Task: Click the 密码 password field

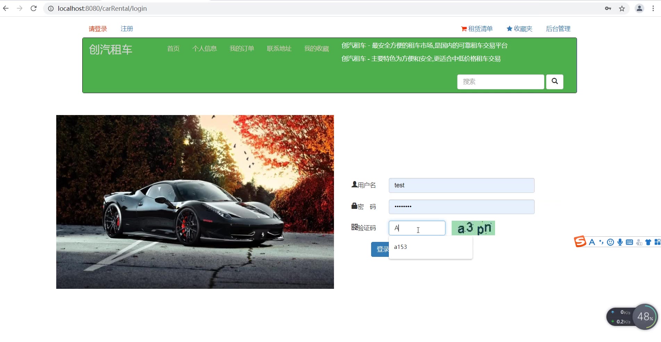Action: 461,207
